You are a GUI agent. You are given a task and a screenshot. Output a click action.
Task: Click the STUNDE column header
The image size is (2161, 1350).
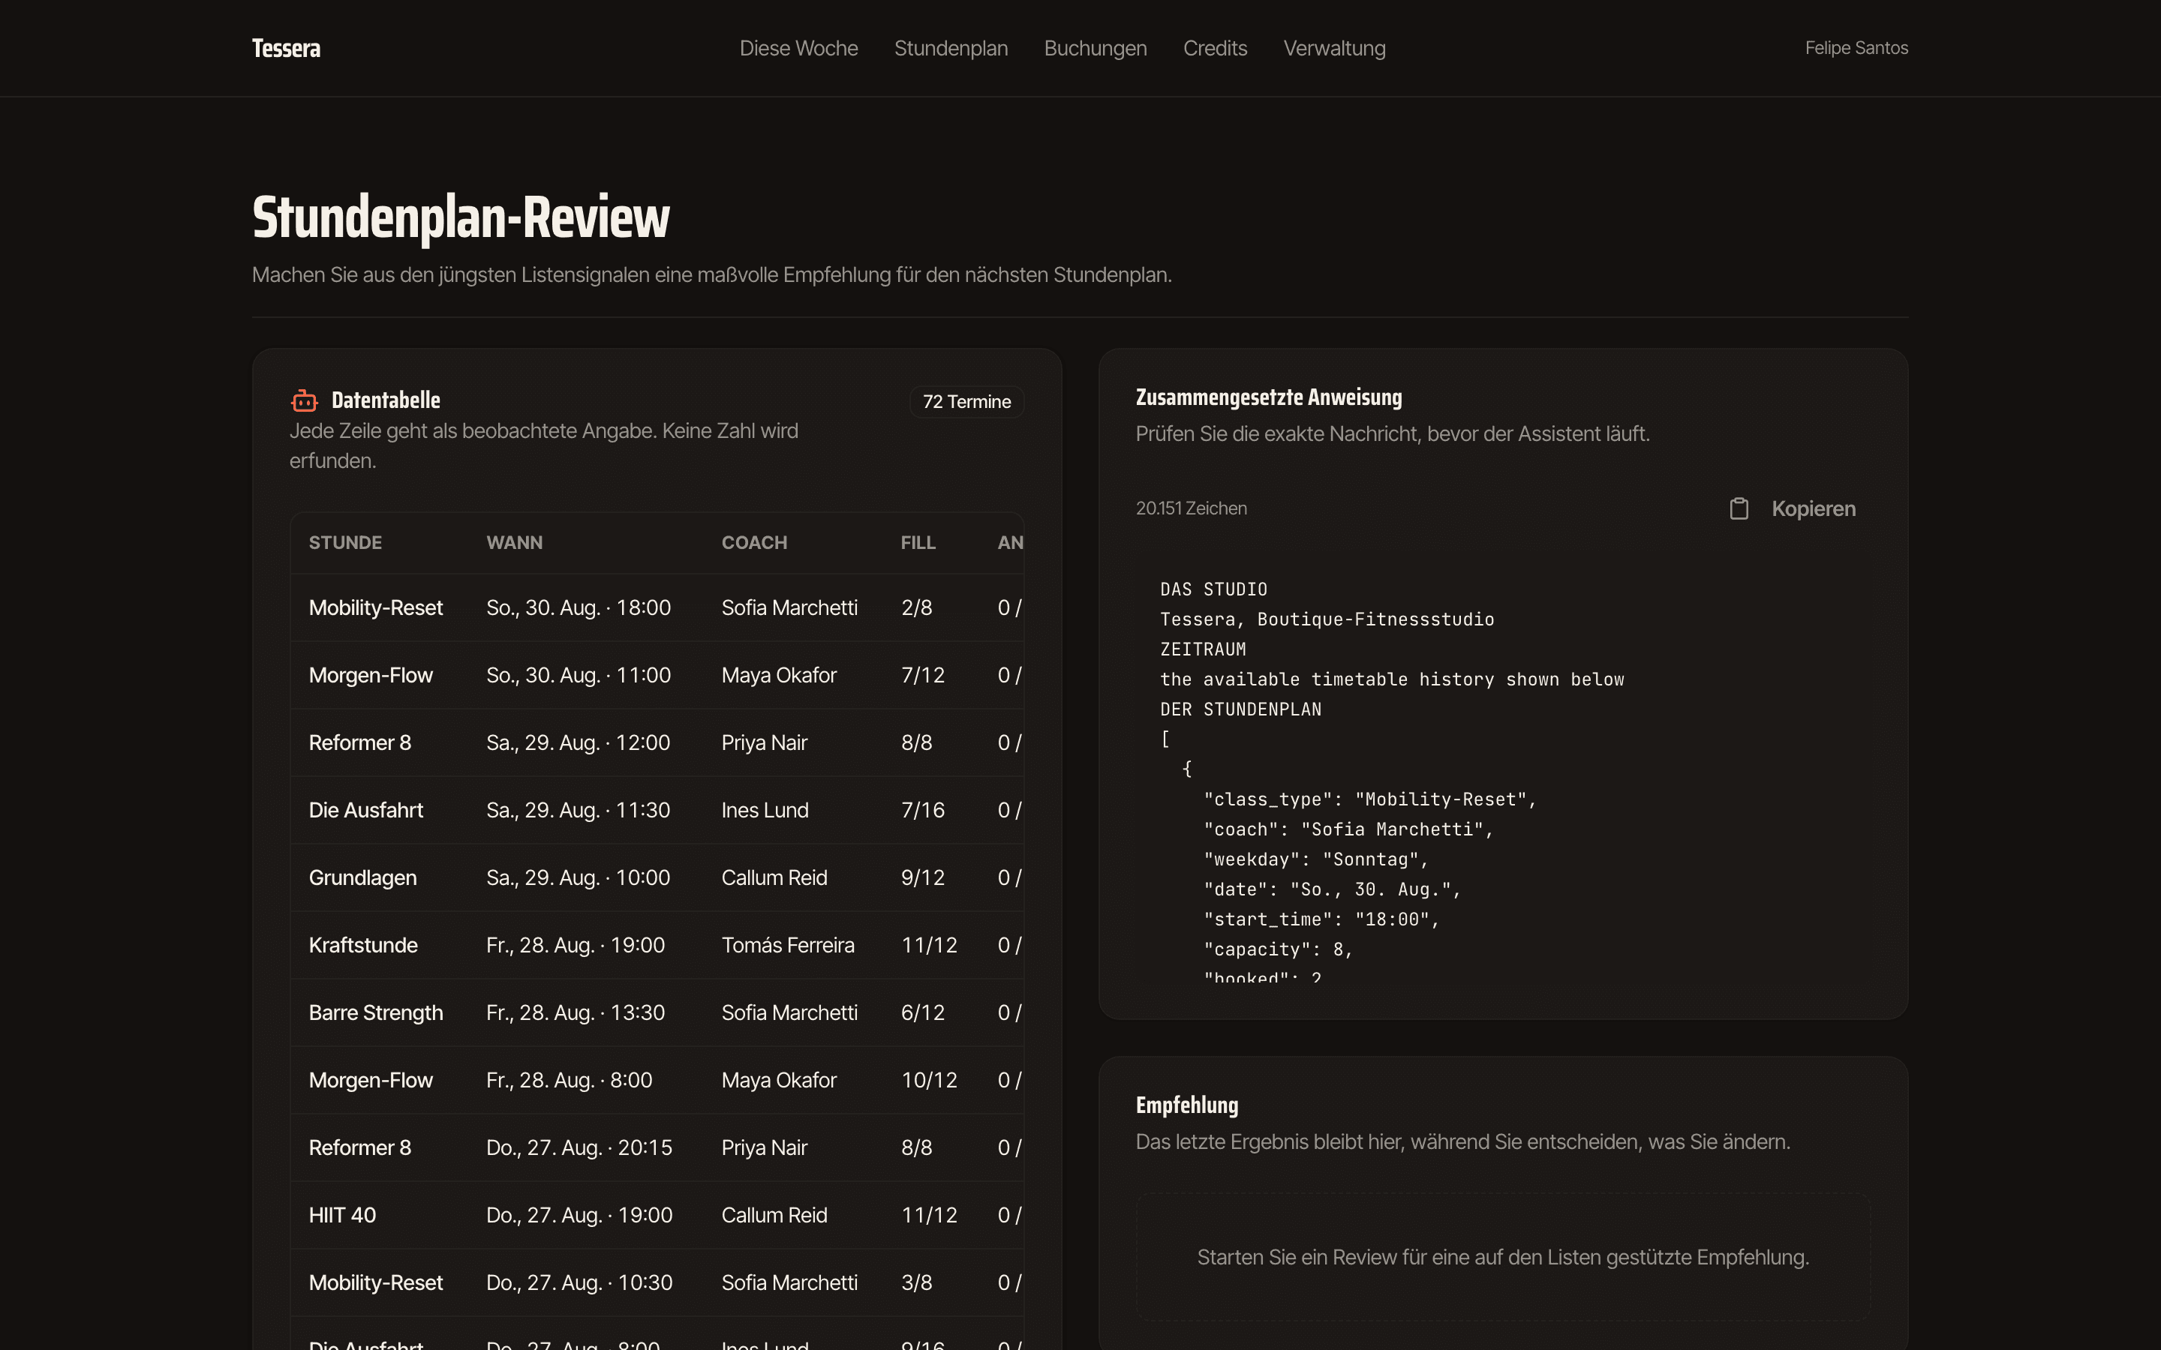coord(346,543)
